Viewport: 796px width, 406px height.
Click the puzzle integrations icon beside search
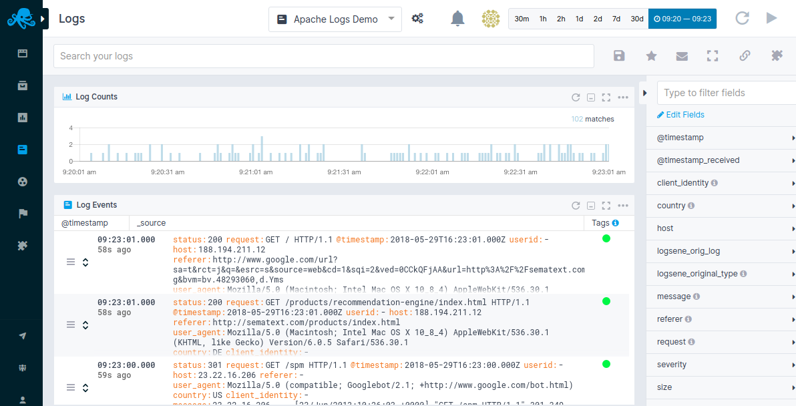tap(777, 56)
